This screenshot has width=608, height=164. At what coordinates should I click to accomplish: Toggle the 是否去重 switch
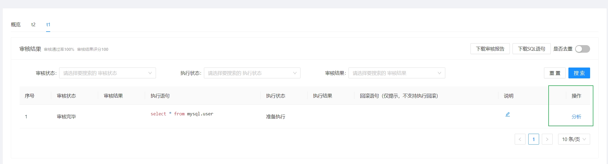583,49
